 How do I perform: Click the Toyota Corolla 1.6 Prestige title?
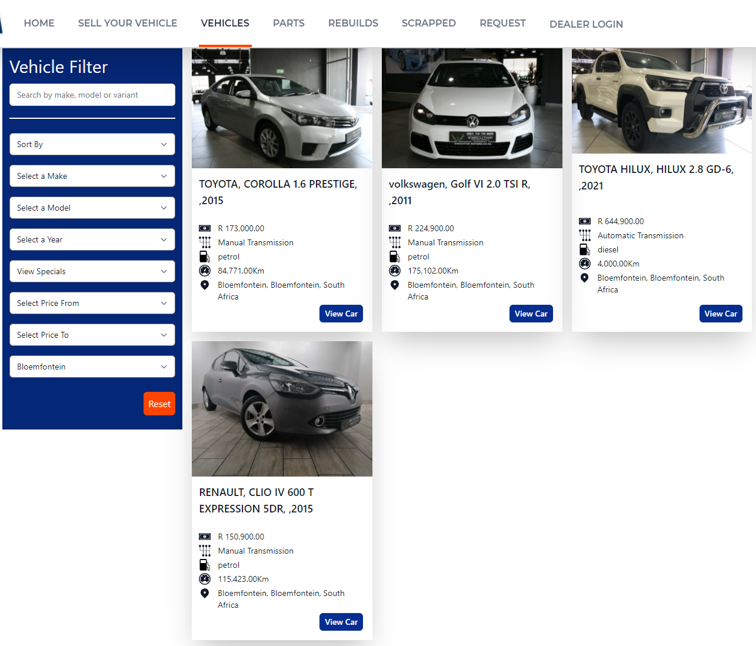click(x=278, y=192)
